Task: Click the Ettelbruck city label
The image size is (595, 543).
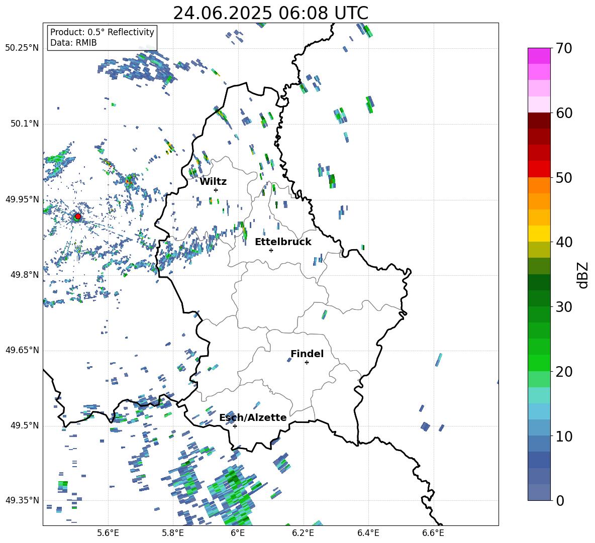Action: point(283,242)
